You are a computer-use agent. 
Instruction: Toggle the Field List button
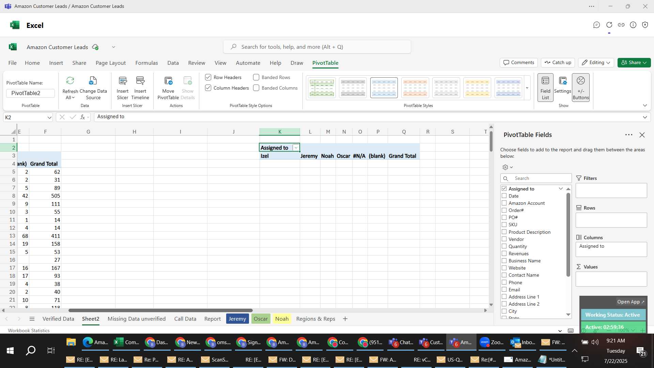[545, 88]
